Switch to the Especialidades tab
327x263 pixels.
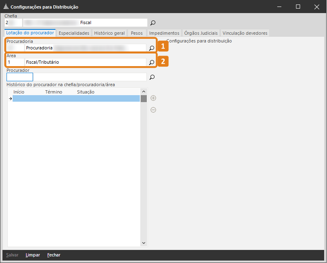74,33
